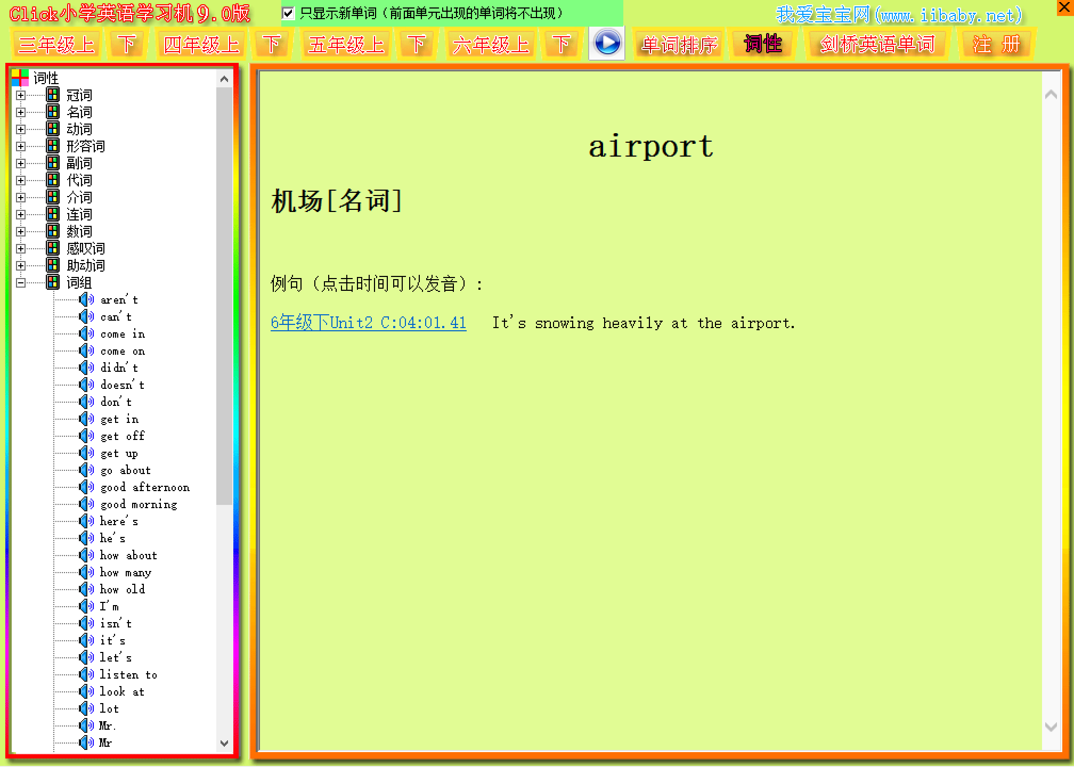
Task: Click the 名词 category grid icon
Action: [53, 112]
